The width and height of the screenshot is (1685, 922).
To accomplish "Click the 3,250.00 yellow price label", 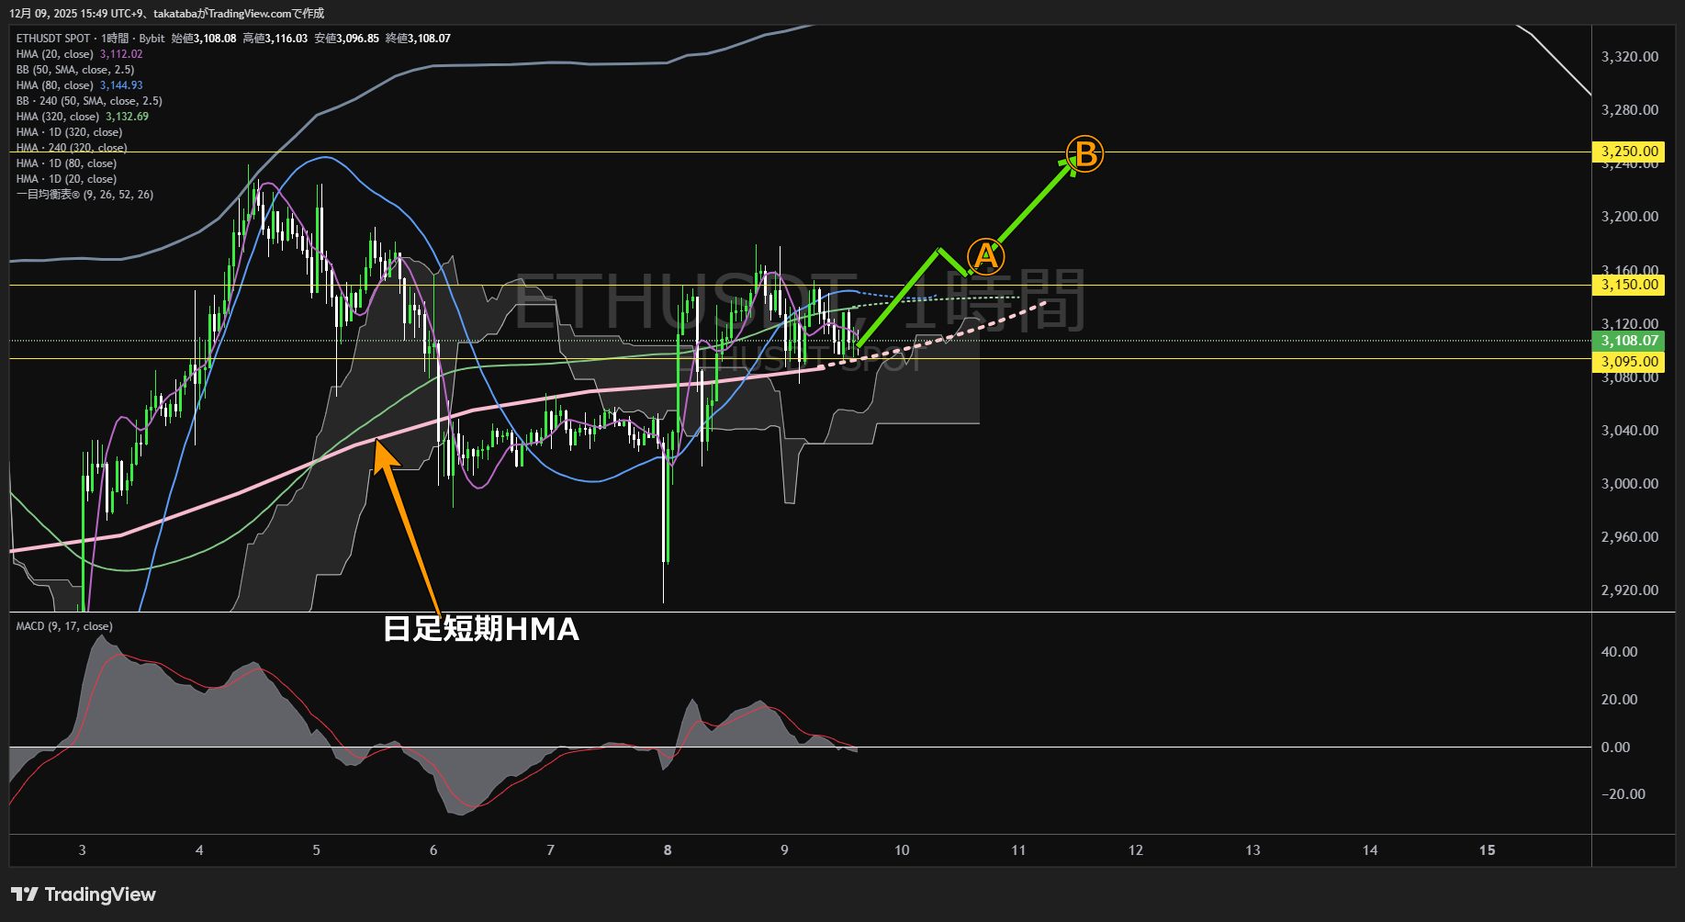I will 1629,152.
